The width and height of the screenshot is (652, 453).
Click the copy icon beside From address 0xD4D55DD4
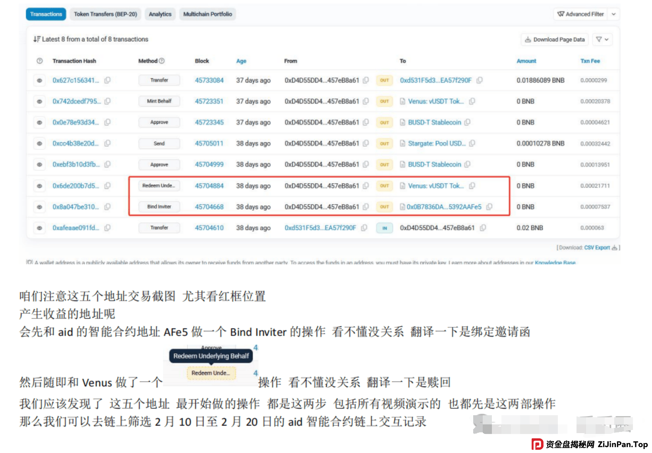(366, 80)
